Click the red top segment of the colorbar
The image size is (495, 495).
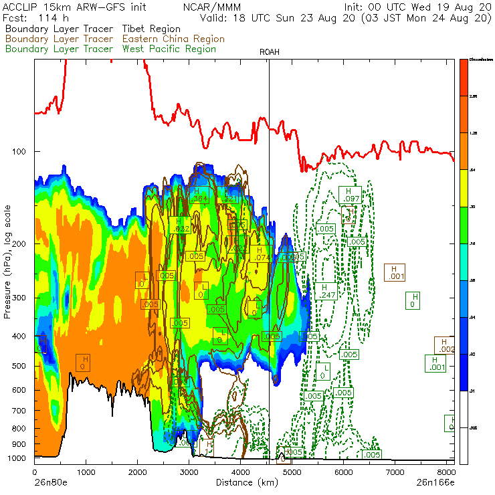coord(464,78)
